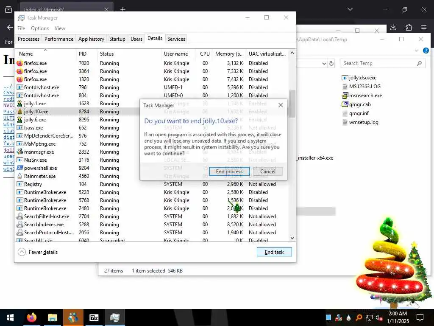Select wmsetup.log file in Explorer

[360, 122]
